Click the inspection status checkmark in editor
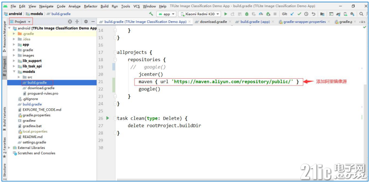Viewport: 370px width, 183px height. coord(364,27)
